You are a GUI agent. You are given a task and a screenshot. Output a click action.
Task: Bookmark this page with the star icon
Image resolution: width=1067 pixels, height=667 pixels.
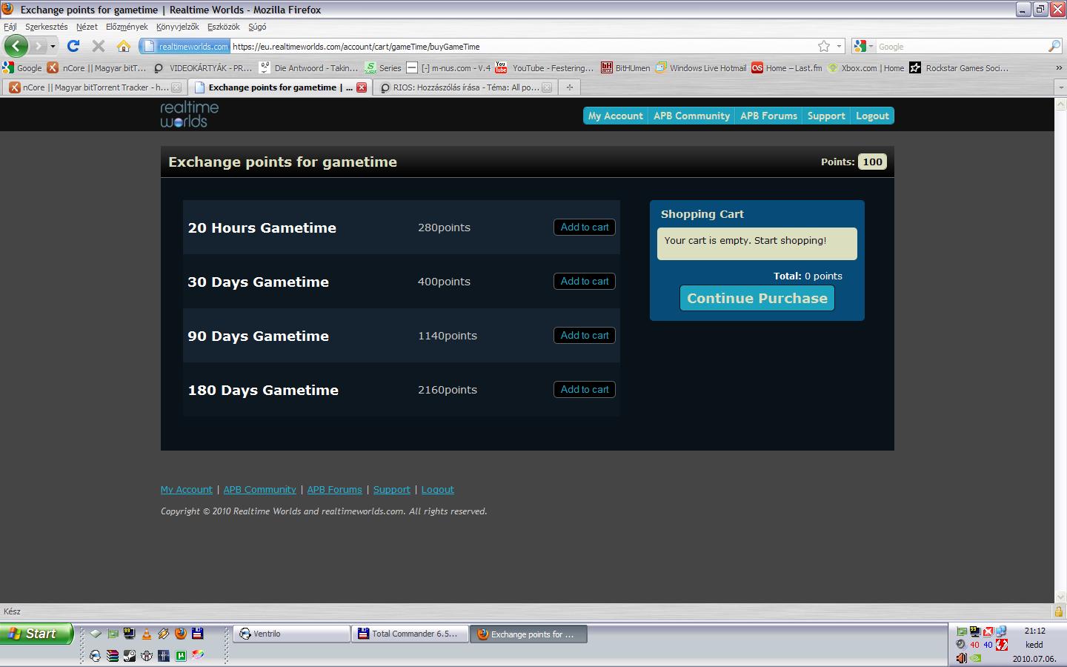tap(824, 46)
